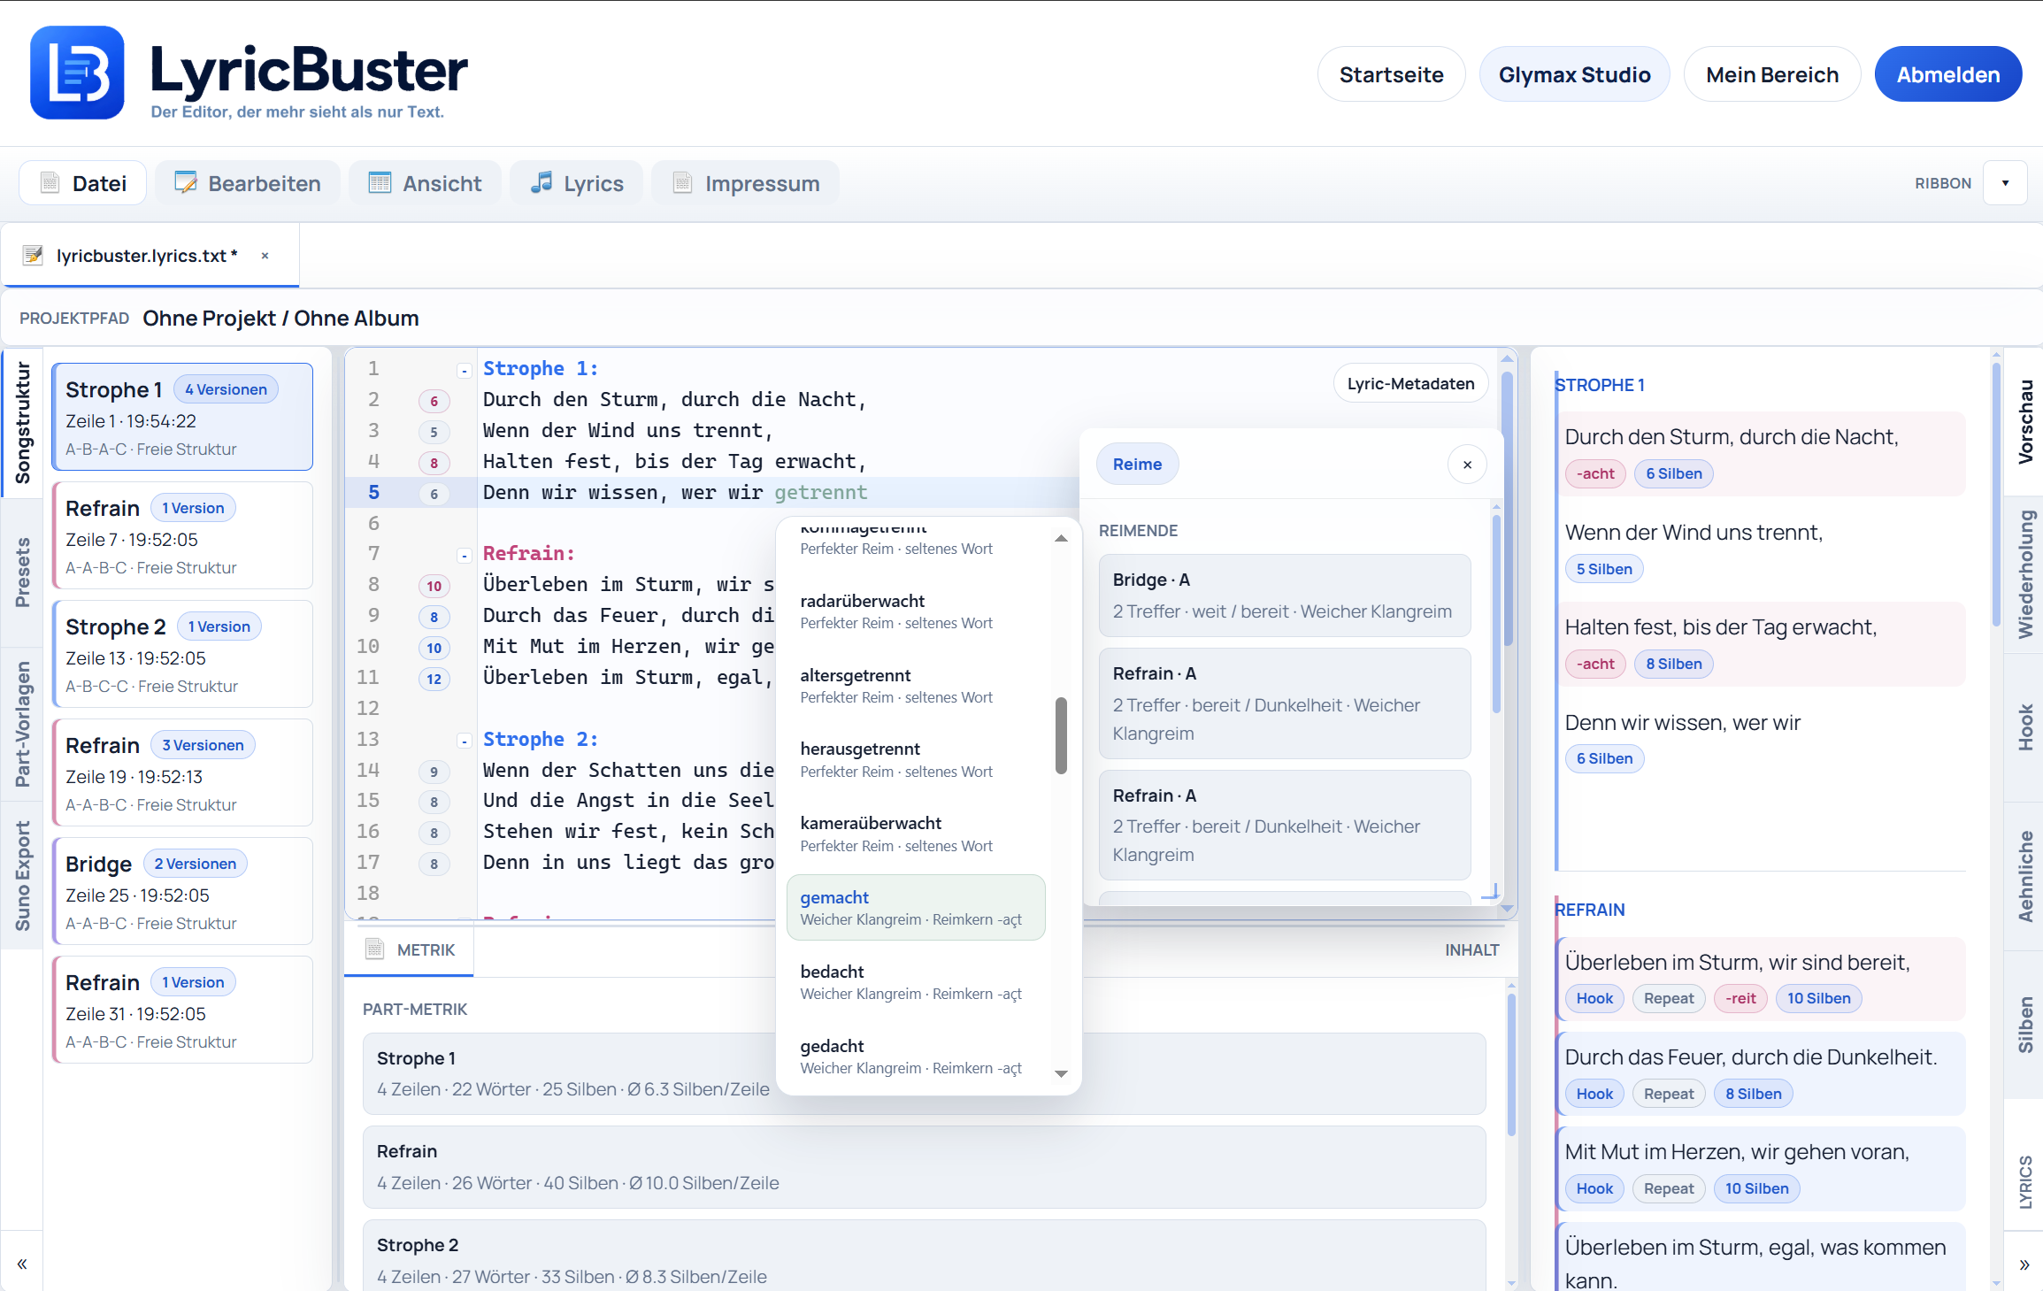Choose rhyme suggestion kameraüberwacht
Image resolution: width=2043 pixels, height=1291 pixels.
pyautogui.click(x=916, y=834)
